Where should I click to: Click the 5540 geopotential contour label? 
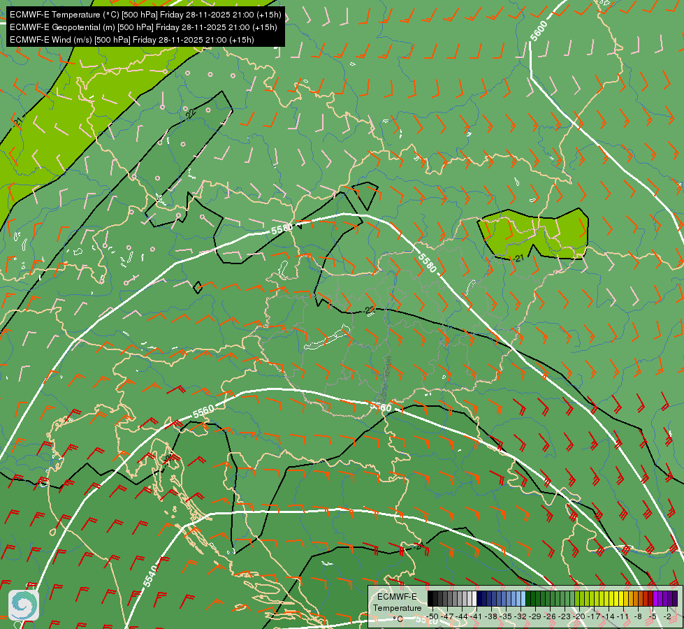(x=150, y=575)
